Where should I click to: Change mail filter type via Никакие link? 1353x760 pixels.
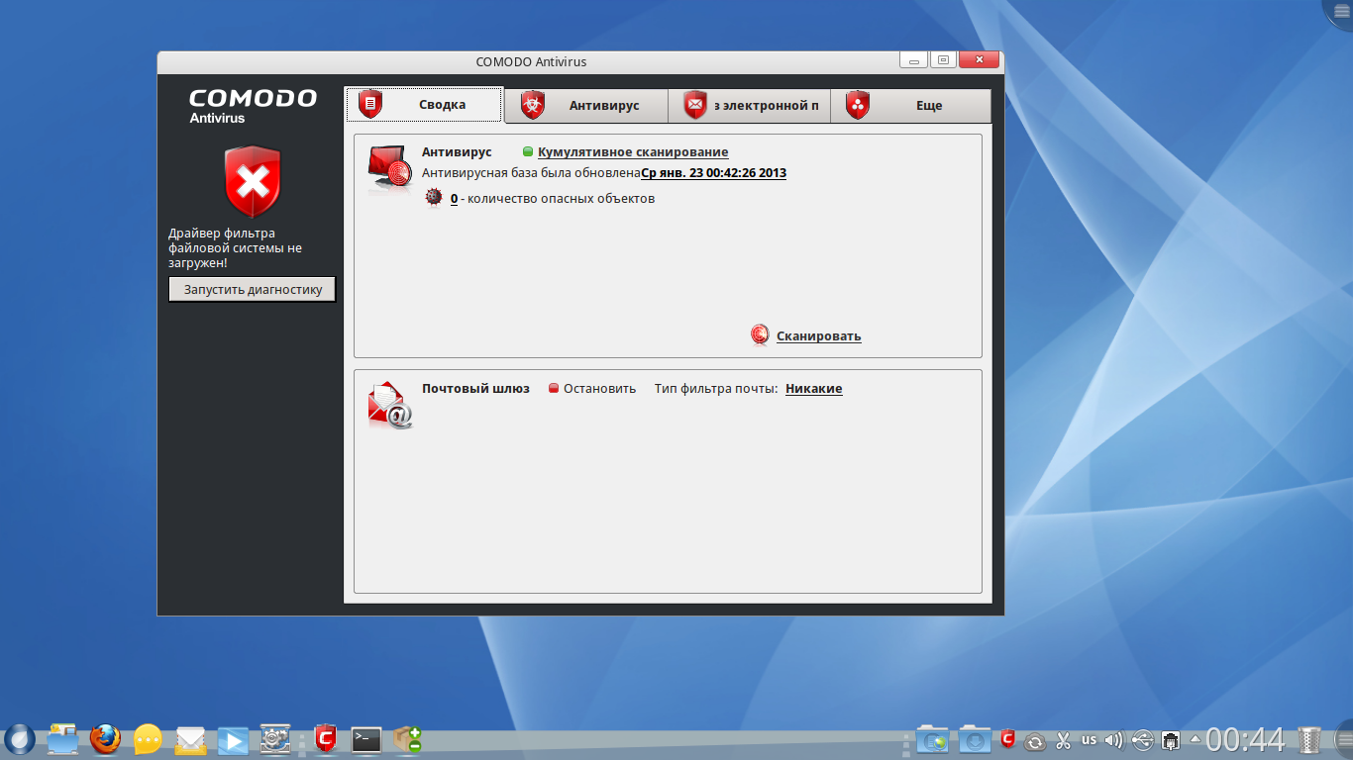(x=813, y=388)
